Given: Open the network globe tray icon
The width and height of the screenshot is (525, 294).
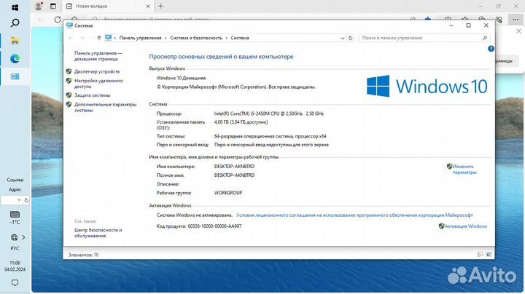Looking at the screenshot, I should [x=14, y=237].
